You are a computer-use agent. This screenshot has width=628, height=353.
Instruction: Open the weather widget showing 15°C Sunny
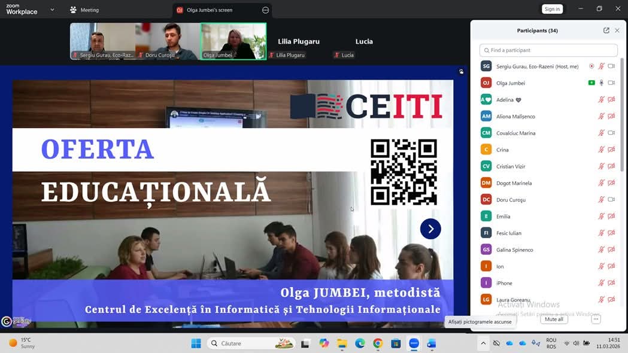point(22,343)
